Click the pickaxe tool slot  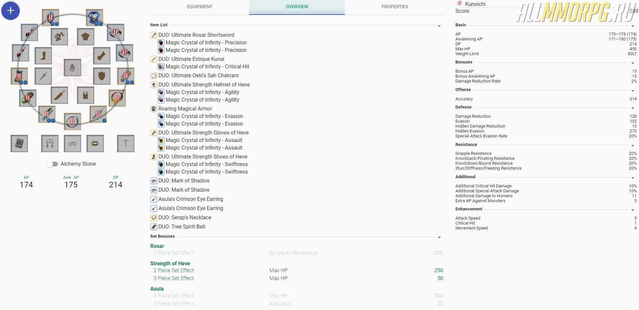click(126, 143)
